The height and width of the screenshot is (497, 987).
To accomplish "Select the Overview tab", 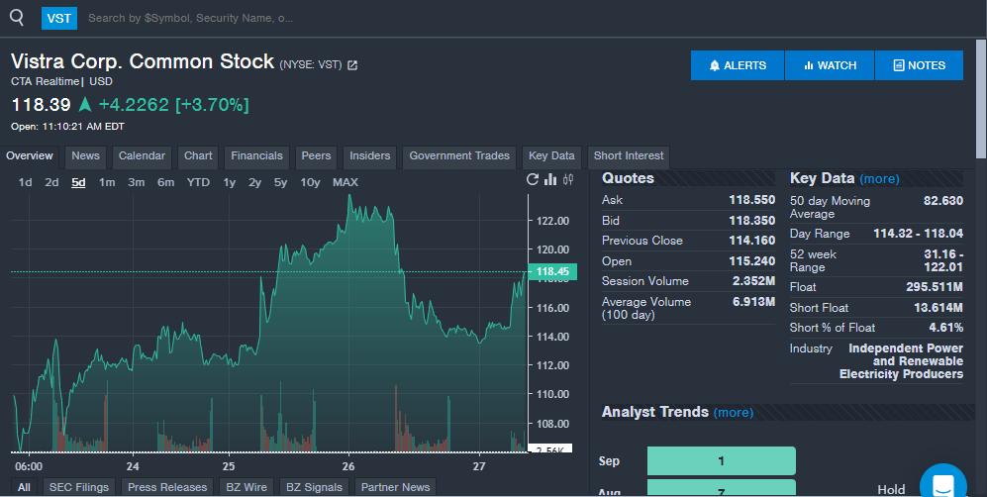I will [30, 156].
